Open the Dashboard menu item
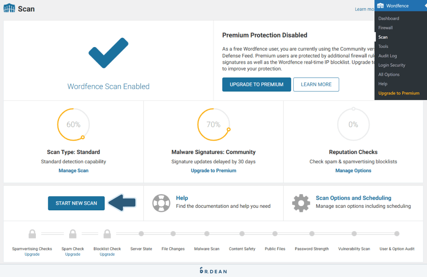Image resolution: width=427 pixels, height=277 pixels. 388,18
